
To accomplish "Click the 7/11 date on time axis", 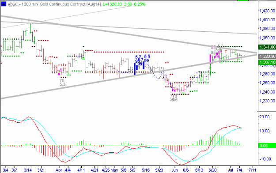I will [252, 170].
